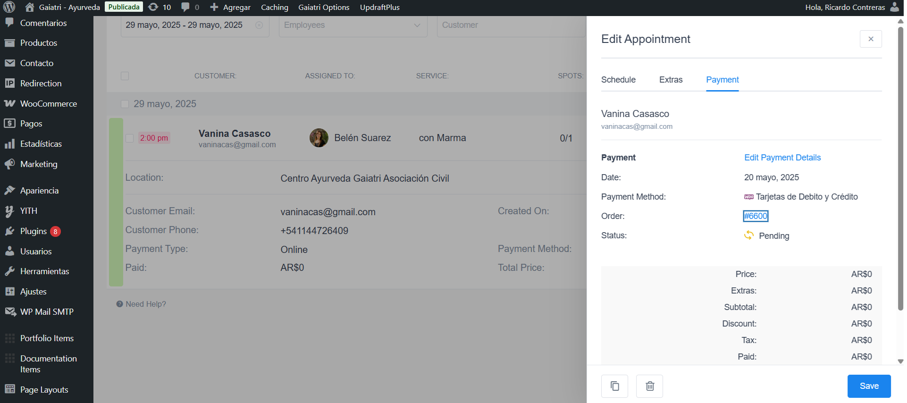The image size is (907, 403).
Task: Open the Agregar new content menu
Action: 230,7
